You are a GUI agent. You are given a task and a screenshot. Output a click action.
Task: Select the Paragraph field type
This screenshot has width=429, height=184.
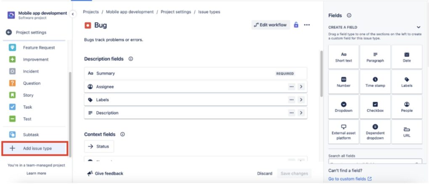(x=375, y=57)
